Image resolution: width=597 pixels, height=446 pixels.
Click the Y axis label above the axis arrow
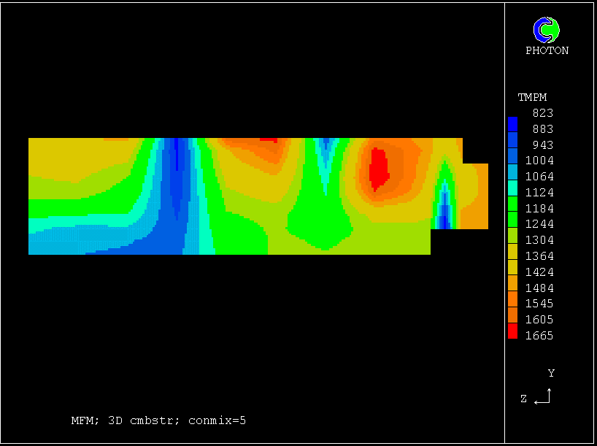551,373
